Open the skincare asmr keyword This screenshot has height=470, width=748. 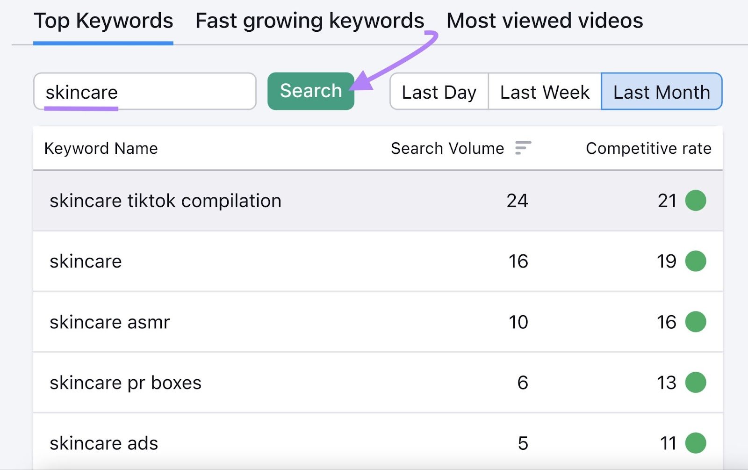110,322
